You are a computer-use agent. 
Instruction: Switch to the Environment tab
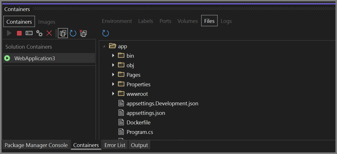(x=117, y=21)
